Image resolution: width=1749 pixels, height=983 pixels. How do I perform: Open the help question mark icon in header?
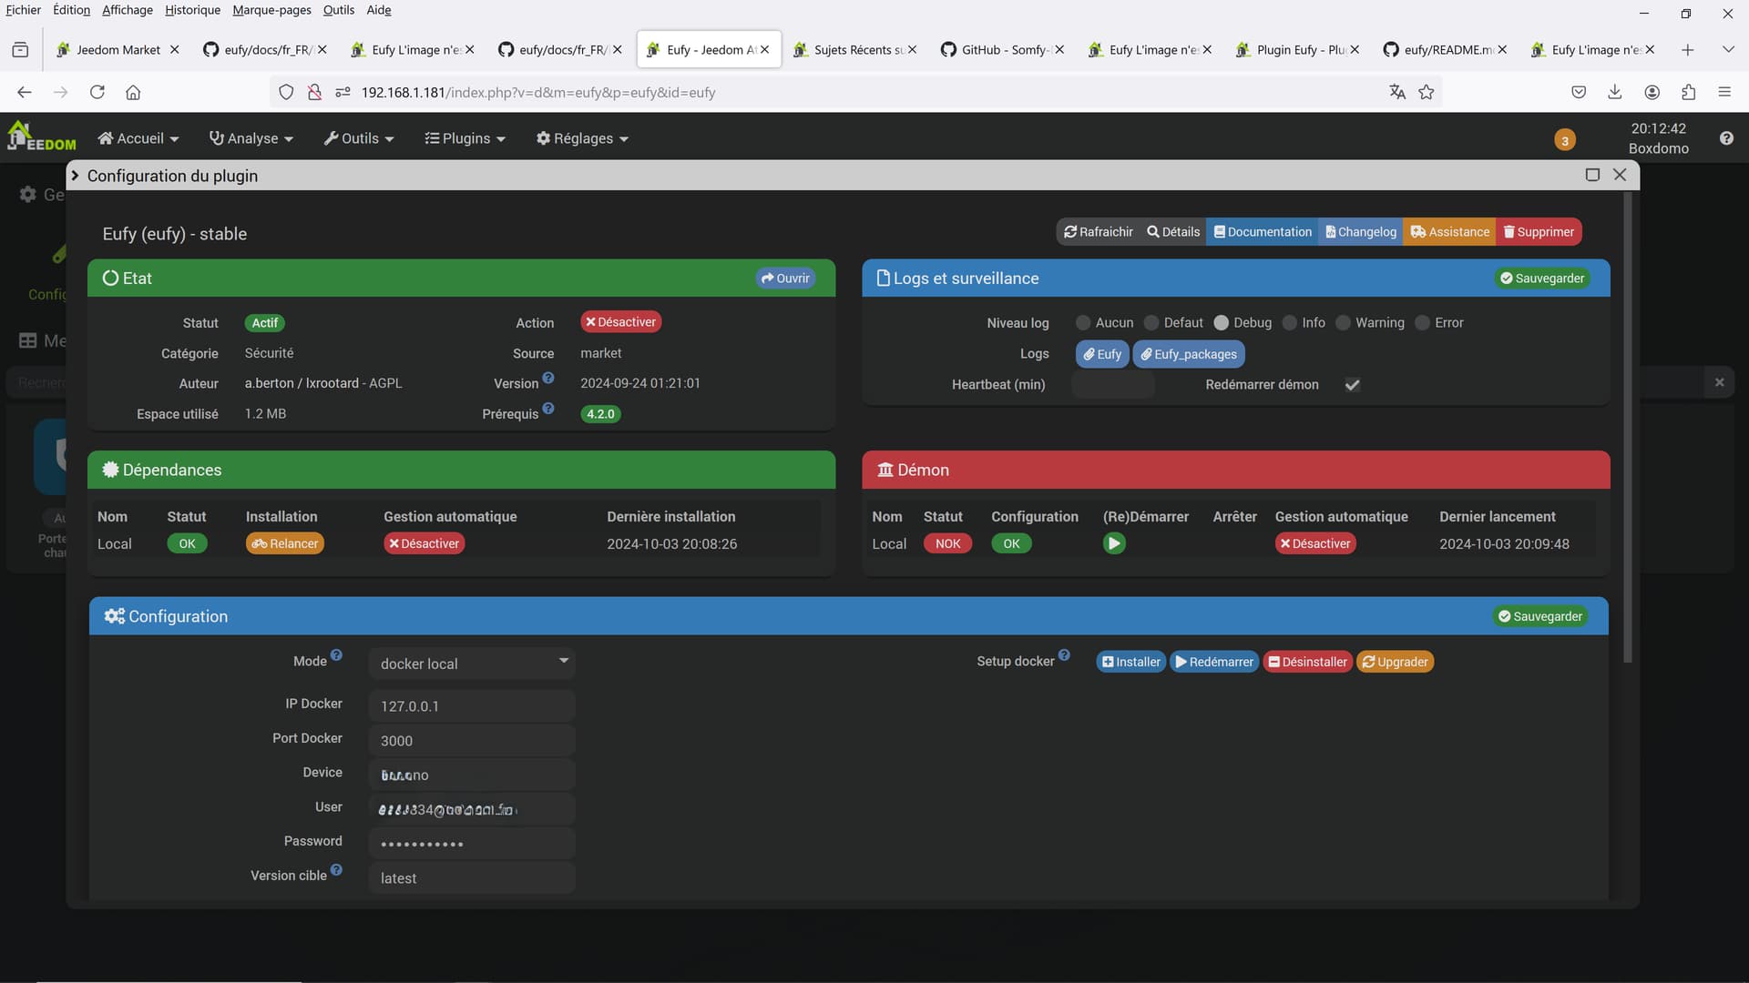click(1726, 138)
